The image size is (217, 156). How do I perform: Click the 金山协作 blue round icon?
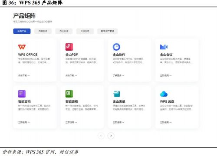116,47
